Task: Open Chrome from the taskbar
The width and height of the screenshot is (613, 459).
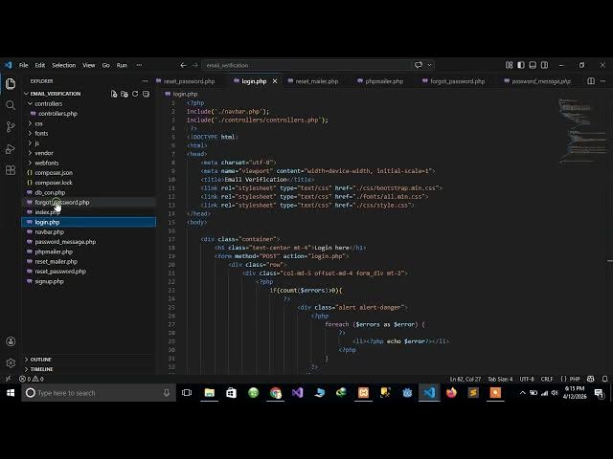Action: pyautogui.click(x=275, y=393)
